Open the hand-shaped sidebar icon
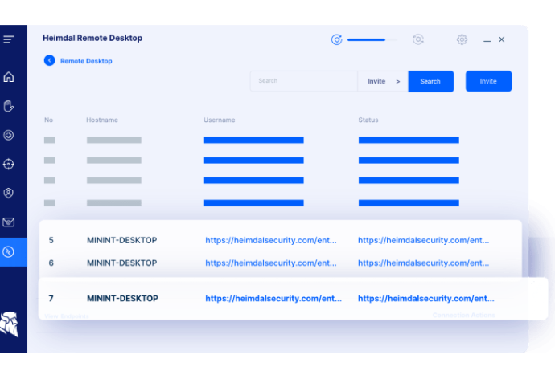The image size is (555, 379). pyautogui.click(x=9, y=106)
